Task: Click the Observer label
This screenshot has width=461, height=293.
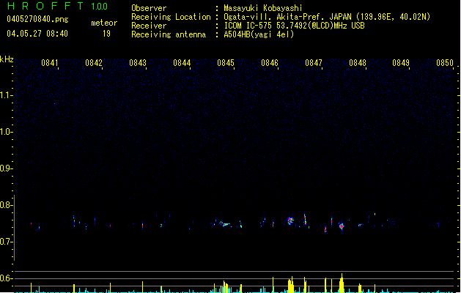Action: click(149, 8)
